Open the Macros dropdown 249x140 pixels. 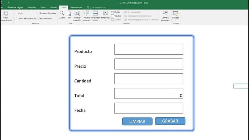click(176, 16)
